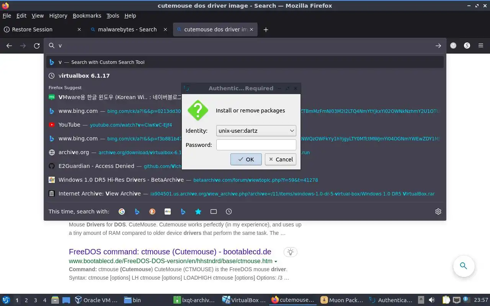Open the View menu
490x306 pixels.
point(38,16)
